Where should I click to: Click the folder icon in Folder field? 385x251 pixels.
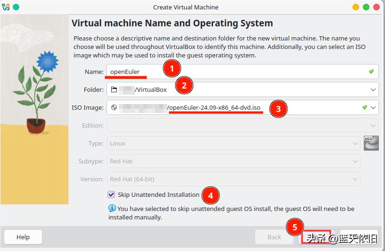[114, 89]
